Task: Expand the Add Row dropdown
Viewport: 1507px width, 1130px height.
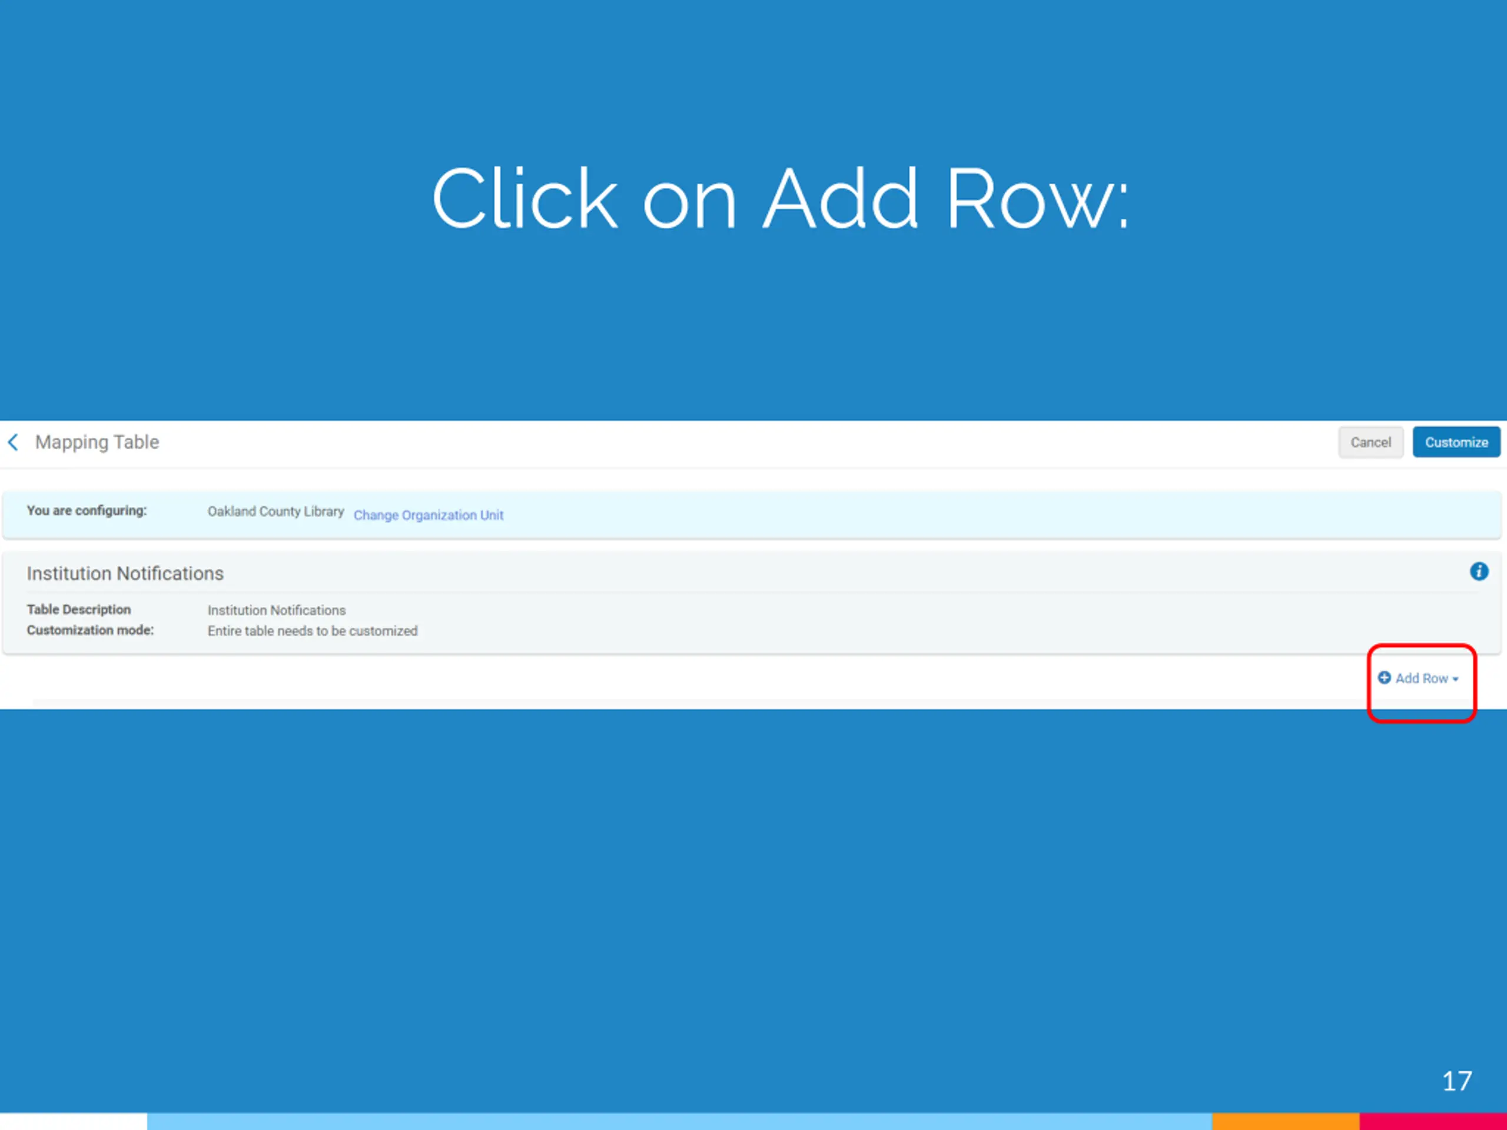Action: pyautogui.click(x=1419, y=678)
